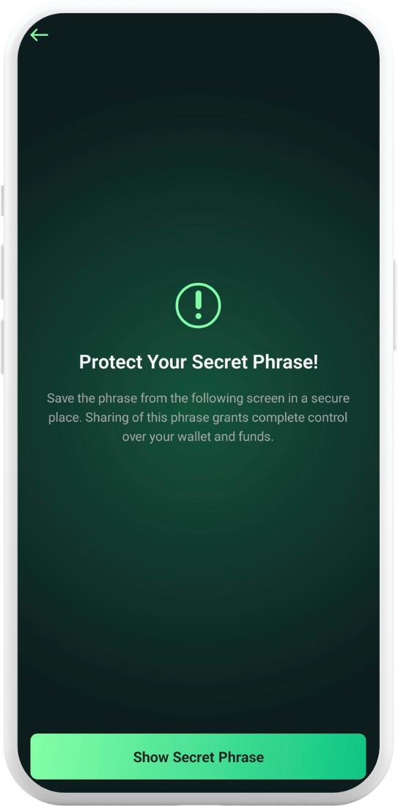Image resolution: width=398 pixels, height=806 pixels.
Task: Click the word Show on the bottom button
Action: 151,757
